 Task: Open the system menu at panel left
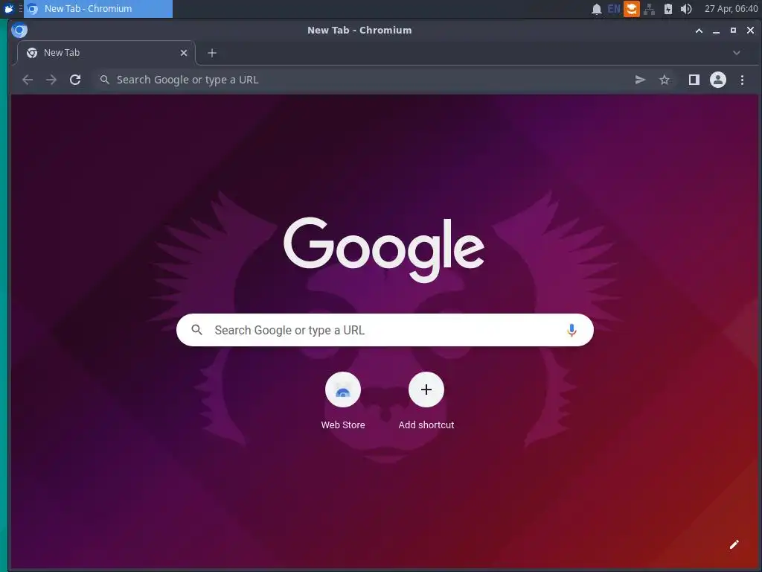(9, 9)
